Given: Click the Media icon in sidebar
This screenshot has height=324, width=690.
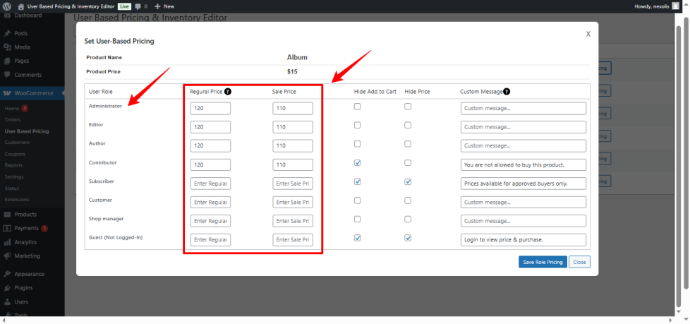Looking at the screenshot, I should (x=7, y=47).
